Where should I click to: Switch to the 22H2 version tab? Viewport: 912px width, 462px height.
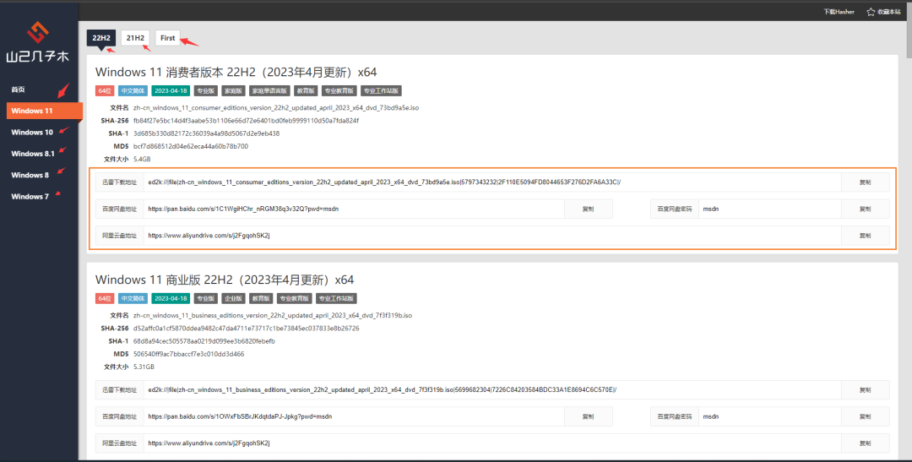pyautogui.click(x=101, y=38)
